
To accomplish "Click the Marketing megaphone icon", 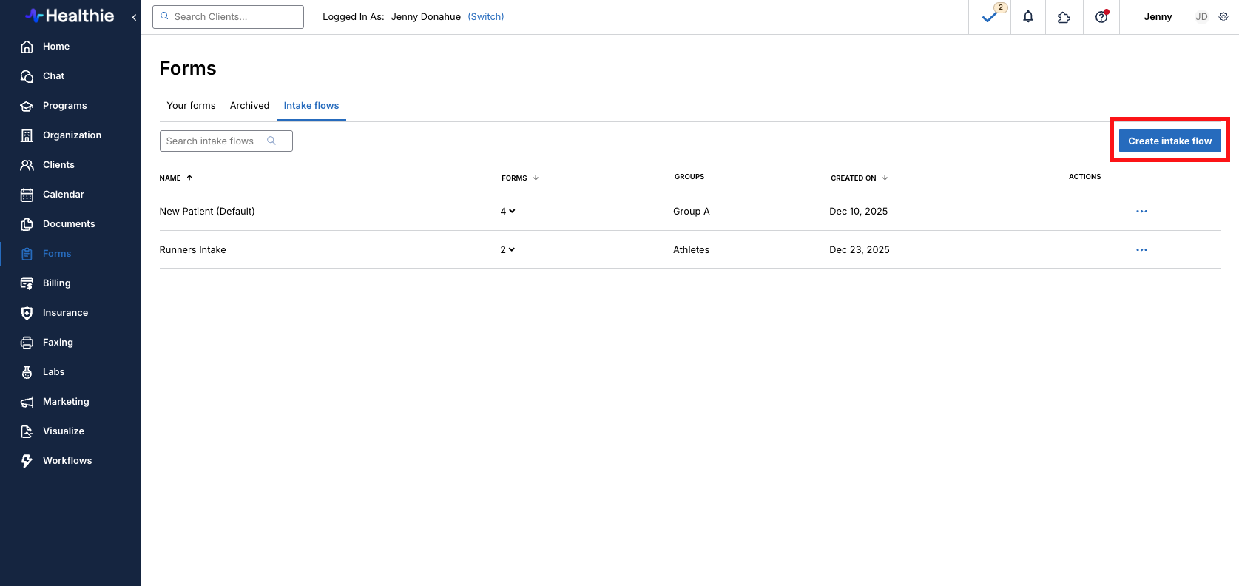I will click(x=27, y=402).
